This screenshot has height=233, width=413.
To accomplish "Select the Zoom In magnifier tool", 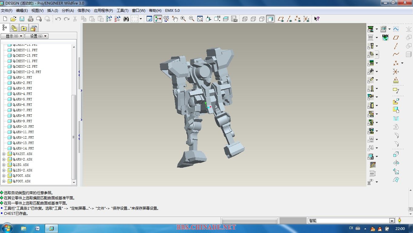I will tap(183, 19).
